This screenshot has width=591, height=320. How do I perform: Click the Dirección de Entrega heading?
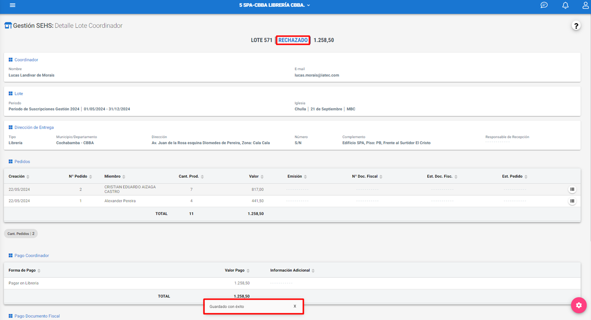tap(34, 127)
